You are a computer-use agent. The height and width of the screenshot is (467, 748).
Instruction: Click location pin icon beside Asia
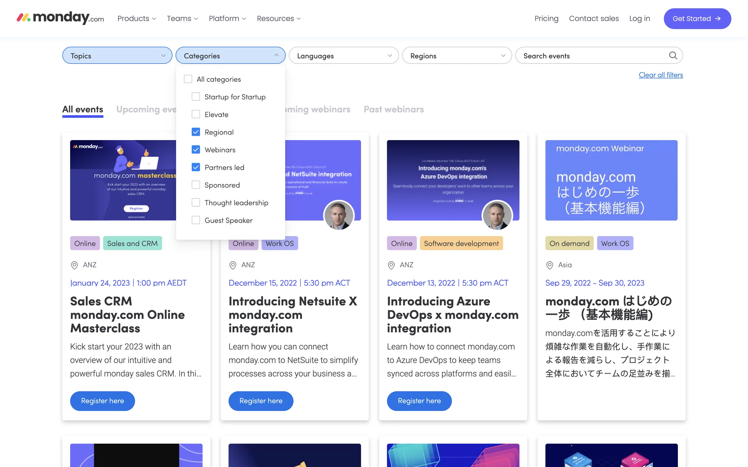coord(550,265)
